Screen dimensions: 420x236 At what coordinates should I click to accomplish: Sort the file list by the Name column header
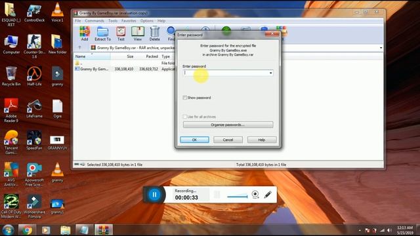click(x=92, y=56)
